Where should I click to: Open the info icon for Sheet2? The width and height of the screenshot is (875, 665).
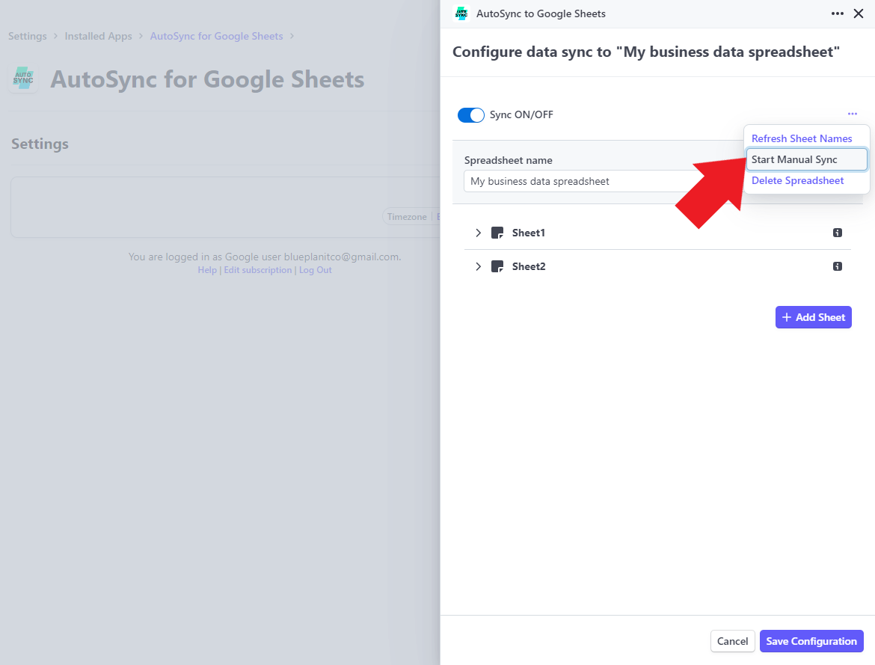pos(837,266)
